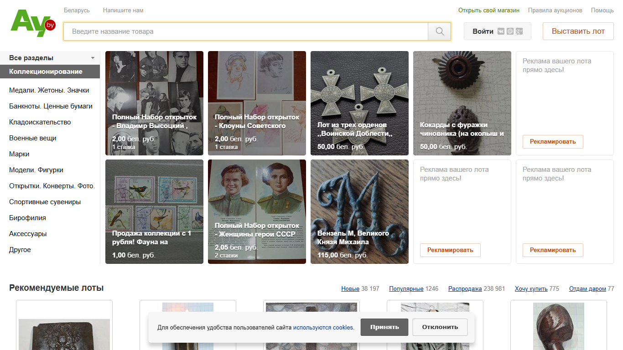
Task: Open the Марки category
Action: pyautogui.click(x=19, y=154)
